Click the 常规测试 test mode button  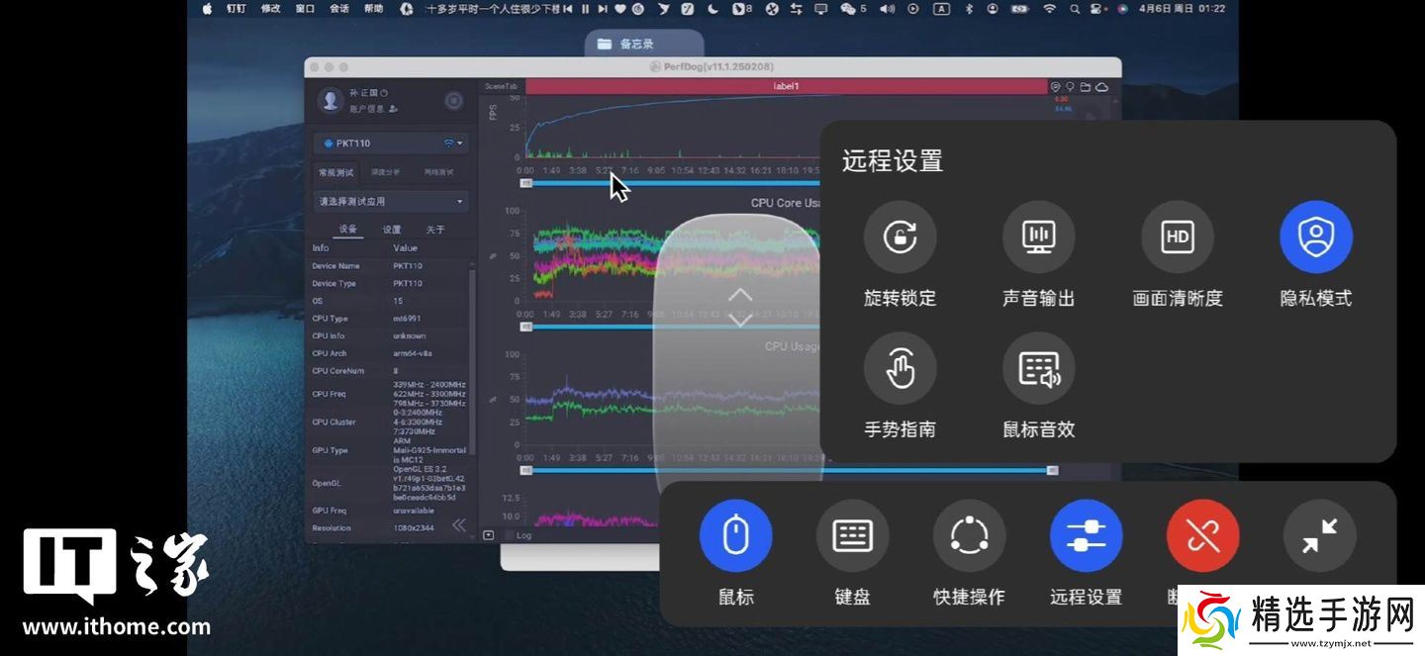point(336,172)
